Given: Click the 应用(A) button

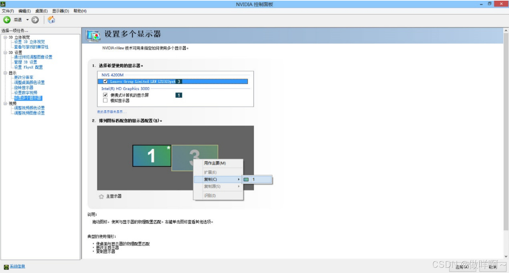Looking at the screenshot, I should tap(463, 267).
